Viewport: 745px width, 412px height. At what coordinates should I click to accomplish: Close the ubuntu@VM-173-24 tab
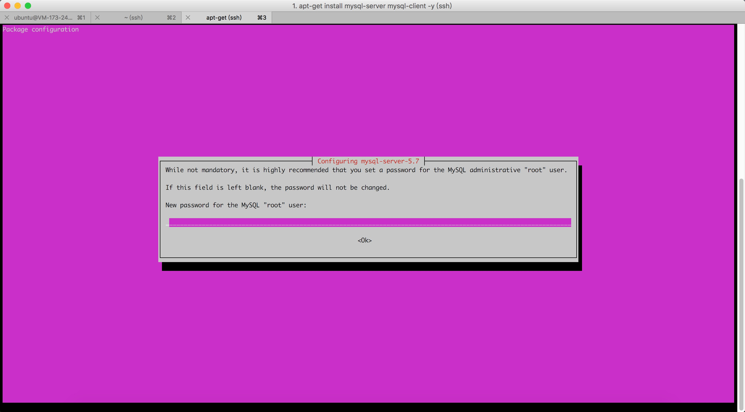7,18
